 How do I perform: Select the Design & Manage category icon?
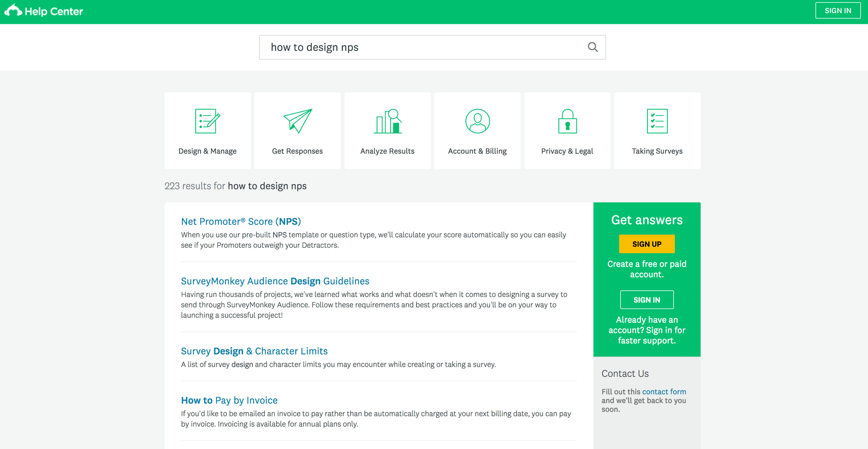click(x=208, y=121)
